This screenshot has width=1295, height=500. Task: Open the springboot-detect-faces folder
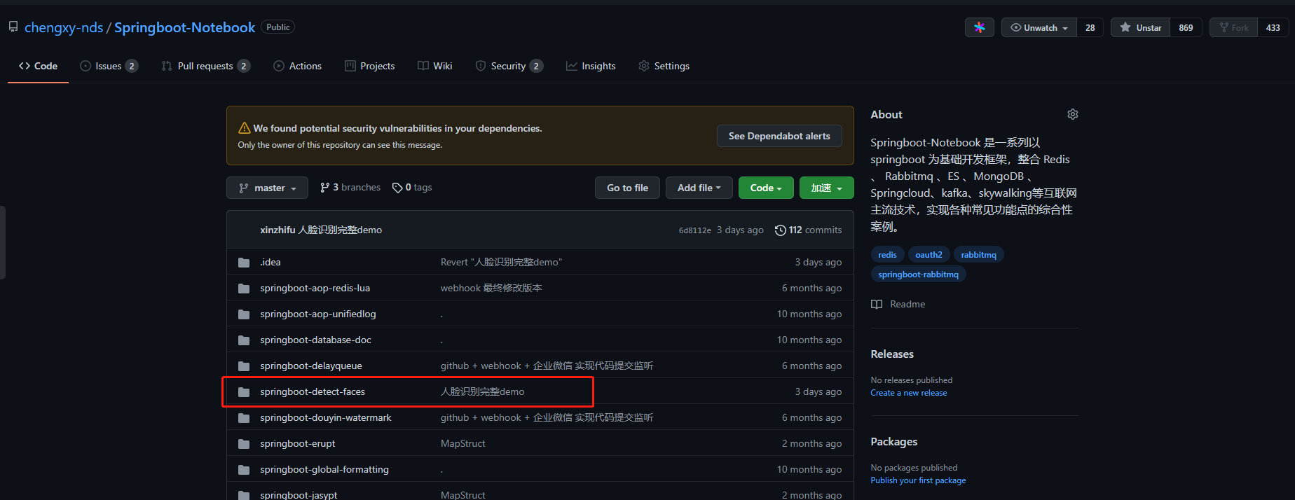pyautogui.click(x=313, y=391)
